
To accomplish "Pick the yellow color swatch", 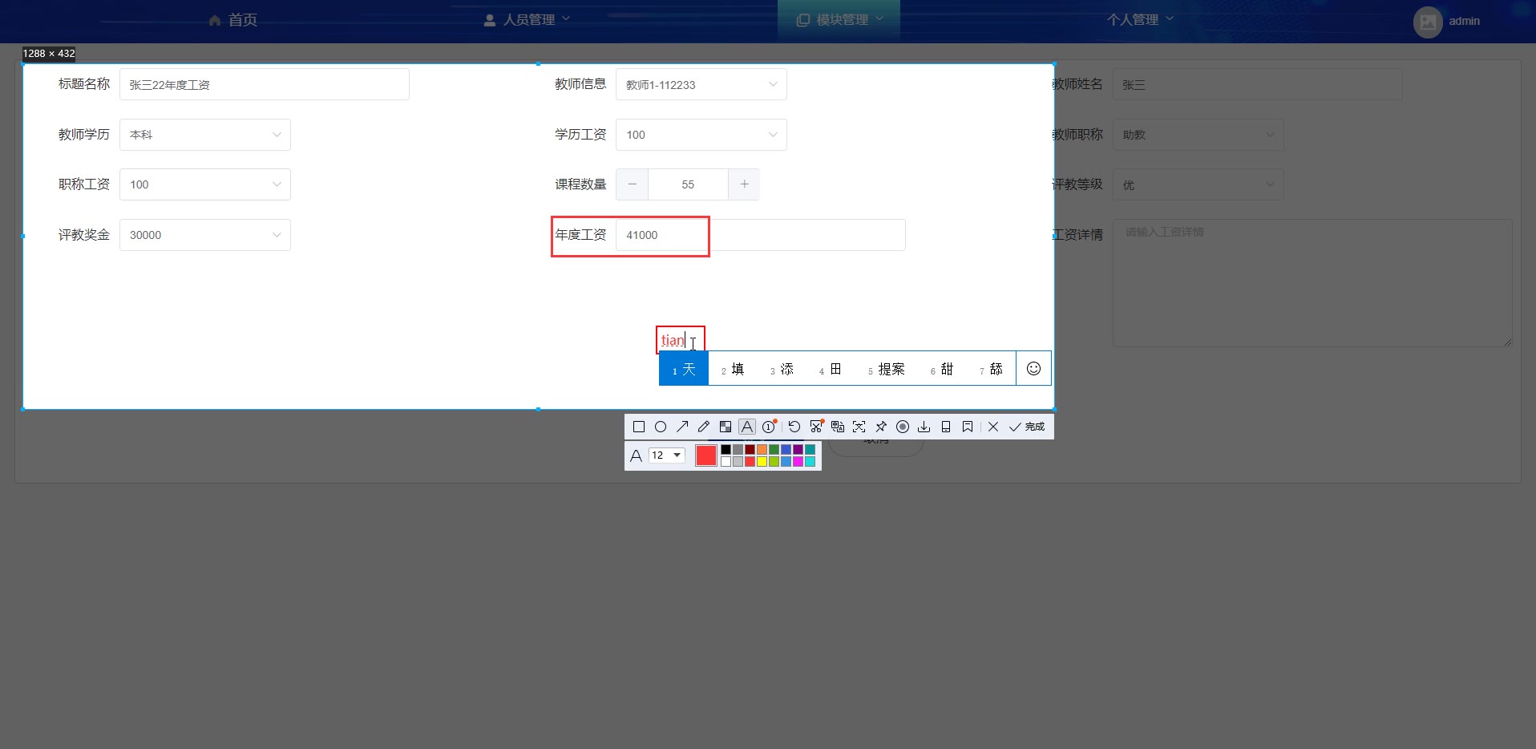I will (x=762, y=461).
